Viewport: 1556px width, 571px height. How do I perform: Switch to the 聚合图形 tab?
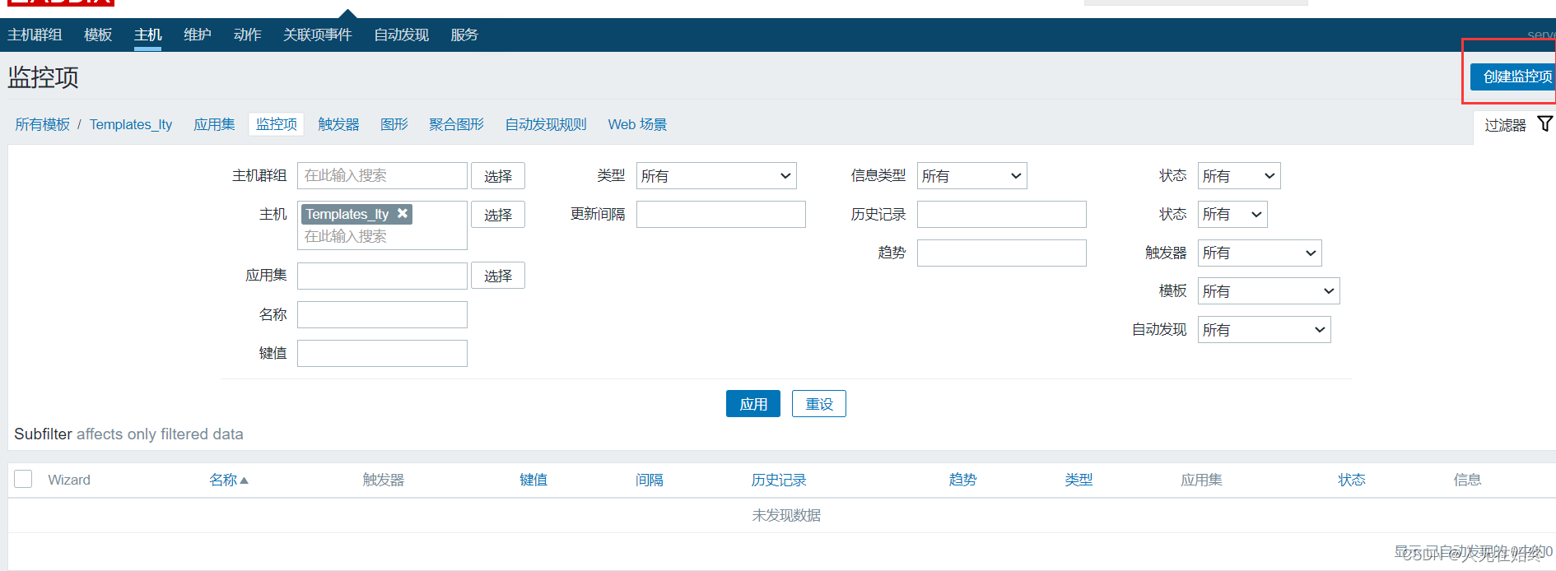[x=456, y=124]
